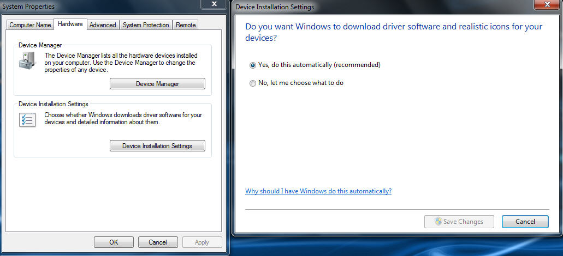Screen dimensions: 563x256
Task: Click OK in System Properties
Action: (114, 242)
